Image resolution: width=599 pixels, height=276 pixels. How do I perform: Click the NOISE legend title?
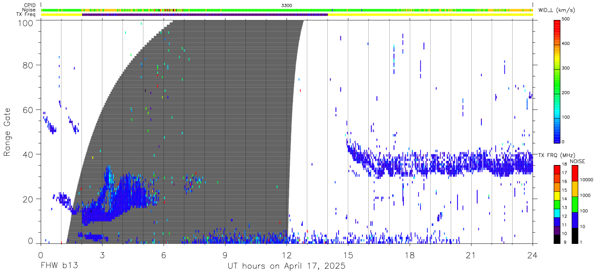[x=577, y=162]
